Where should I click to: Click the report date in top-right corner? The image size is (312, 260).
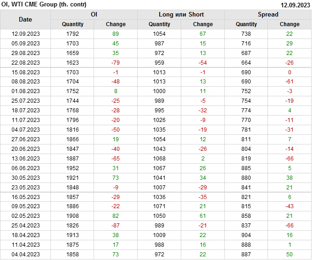[295, 5]
